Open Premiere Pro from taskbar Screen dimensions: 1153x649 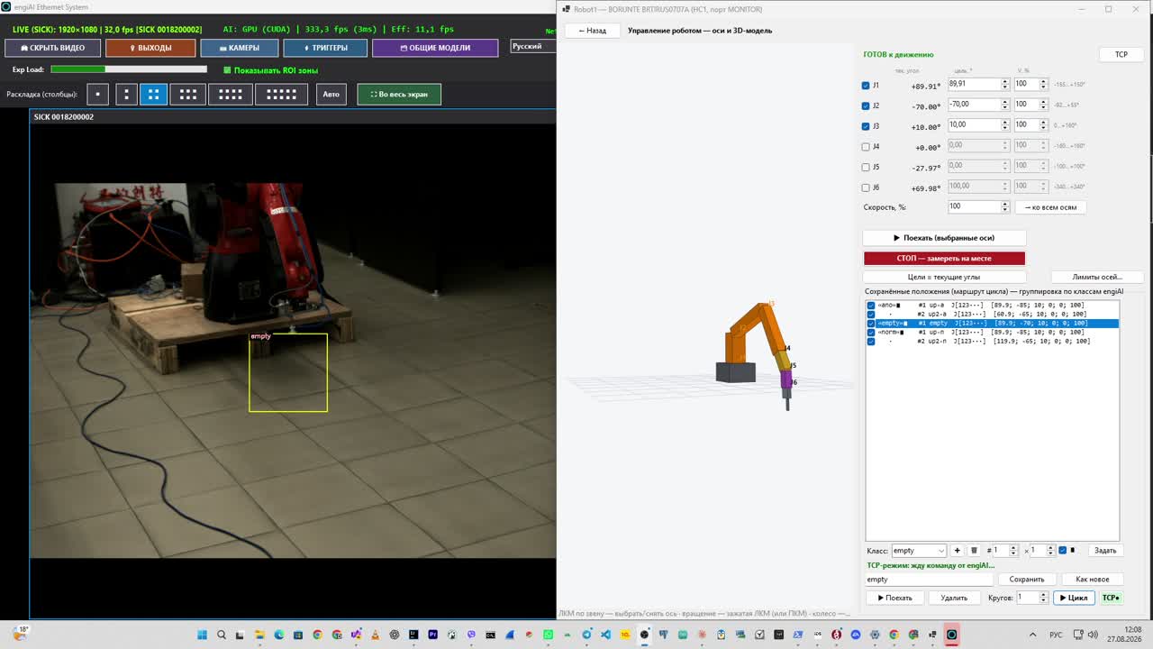coord(433,635)
